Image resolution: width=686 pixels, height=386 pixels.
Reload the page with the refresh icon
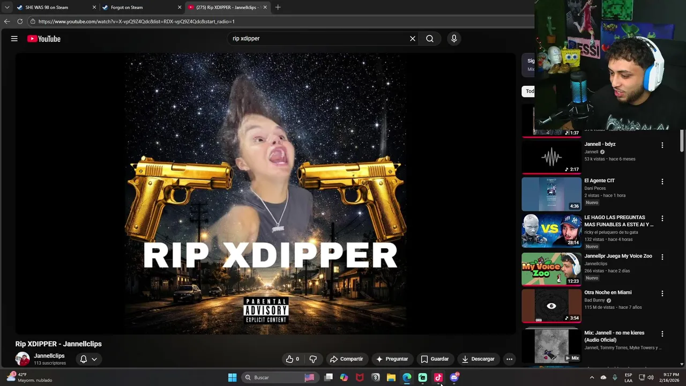20,21
